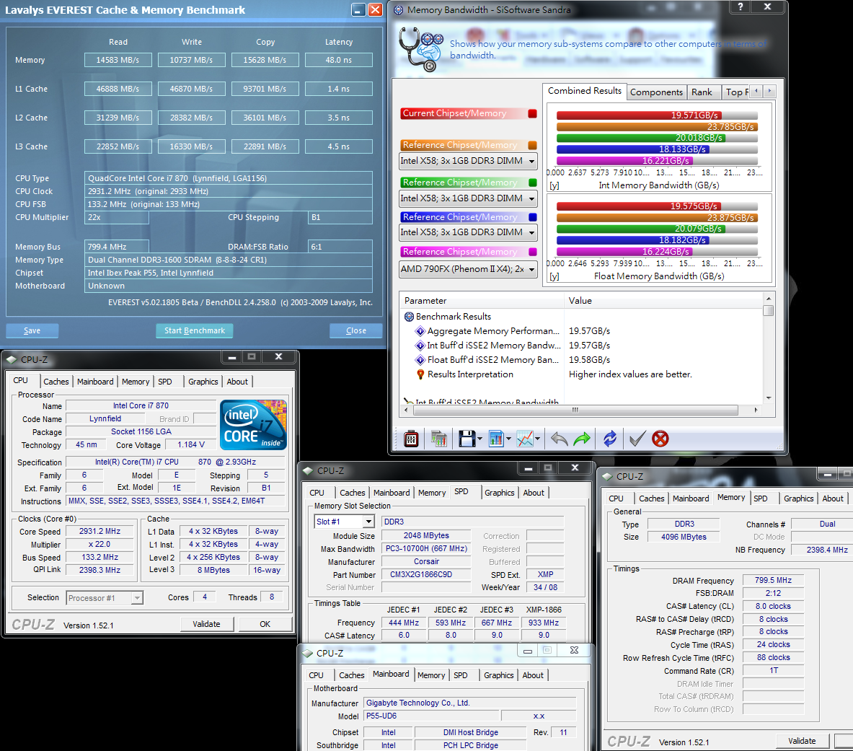Toggle the green Reference Chipset/Memory checkbox
853x751 pixels.
tap(532, 183)
